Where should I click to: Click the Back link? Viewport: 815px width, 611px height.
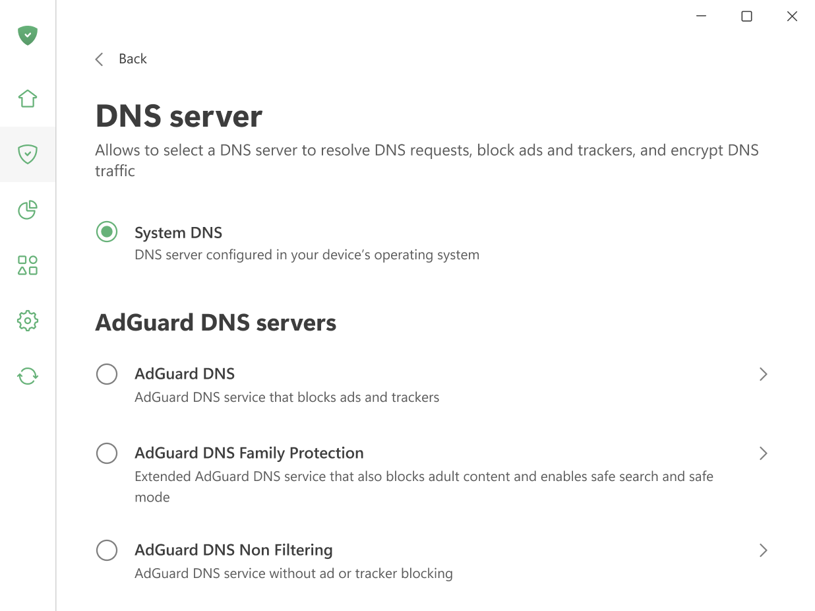[x=133, y=59]
